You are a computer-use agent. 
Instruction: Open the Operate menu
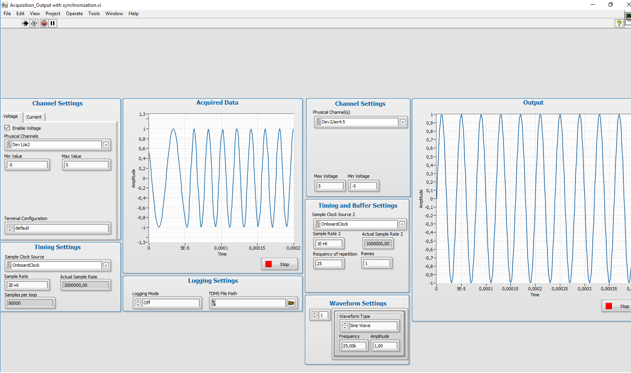(x=74, y=14)
